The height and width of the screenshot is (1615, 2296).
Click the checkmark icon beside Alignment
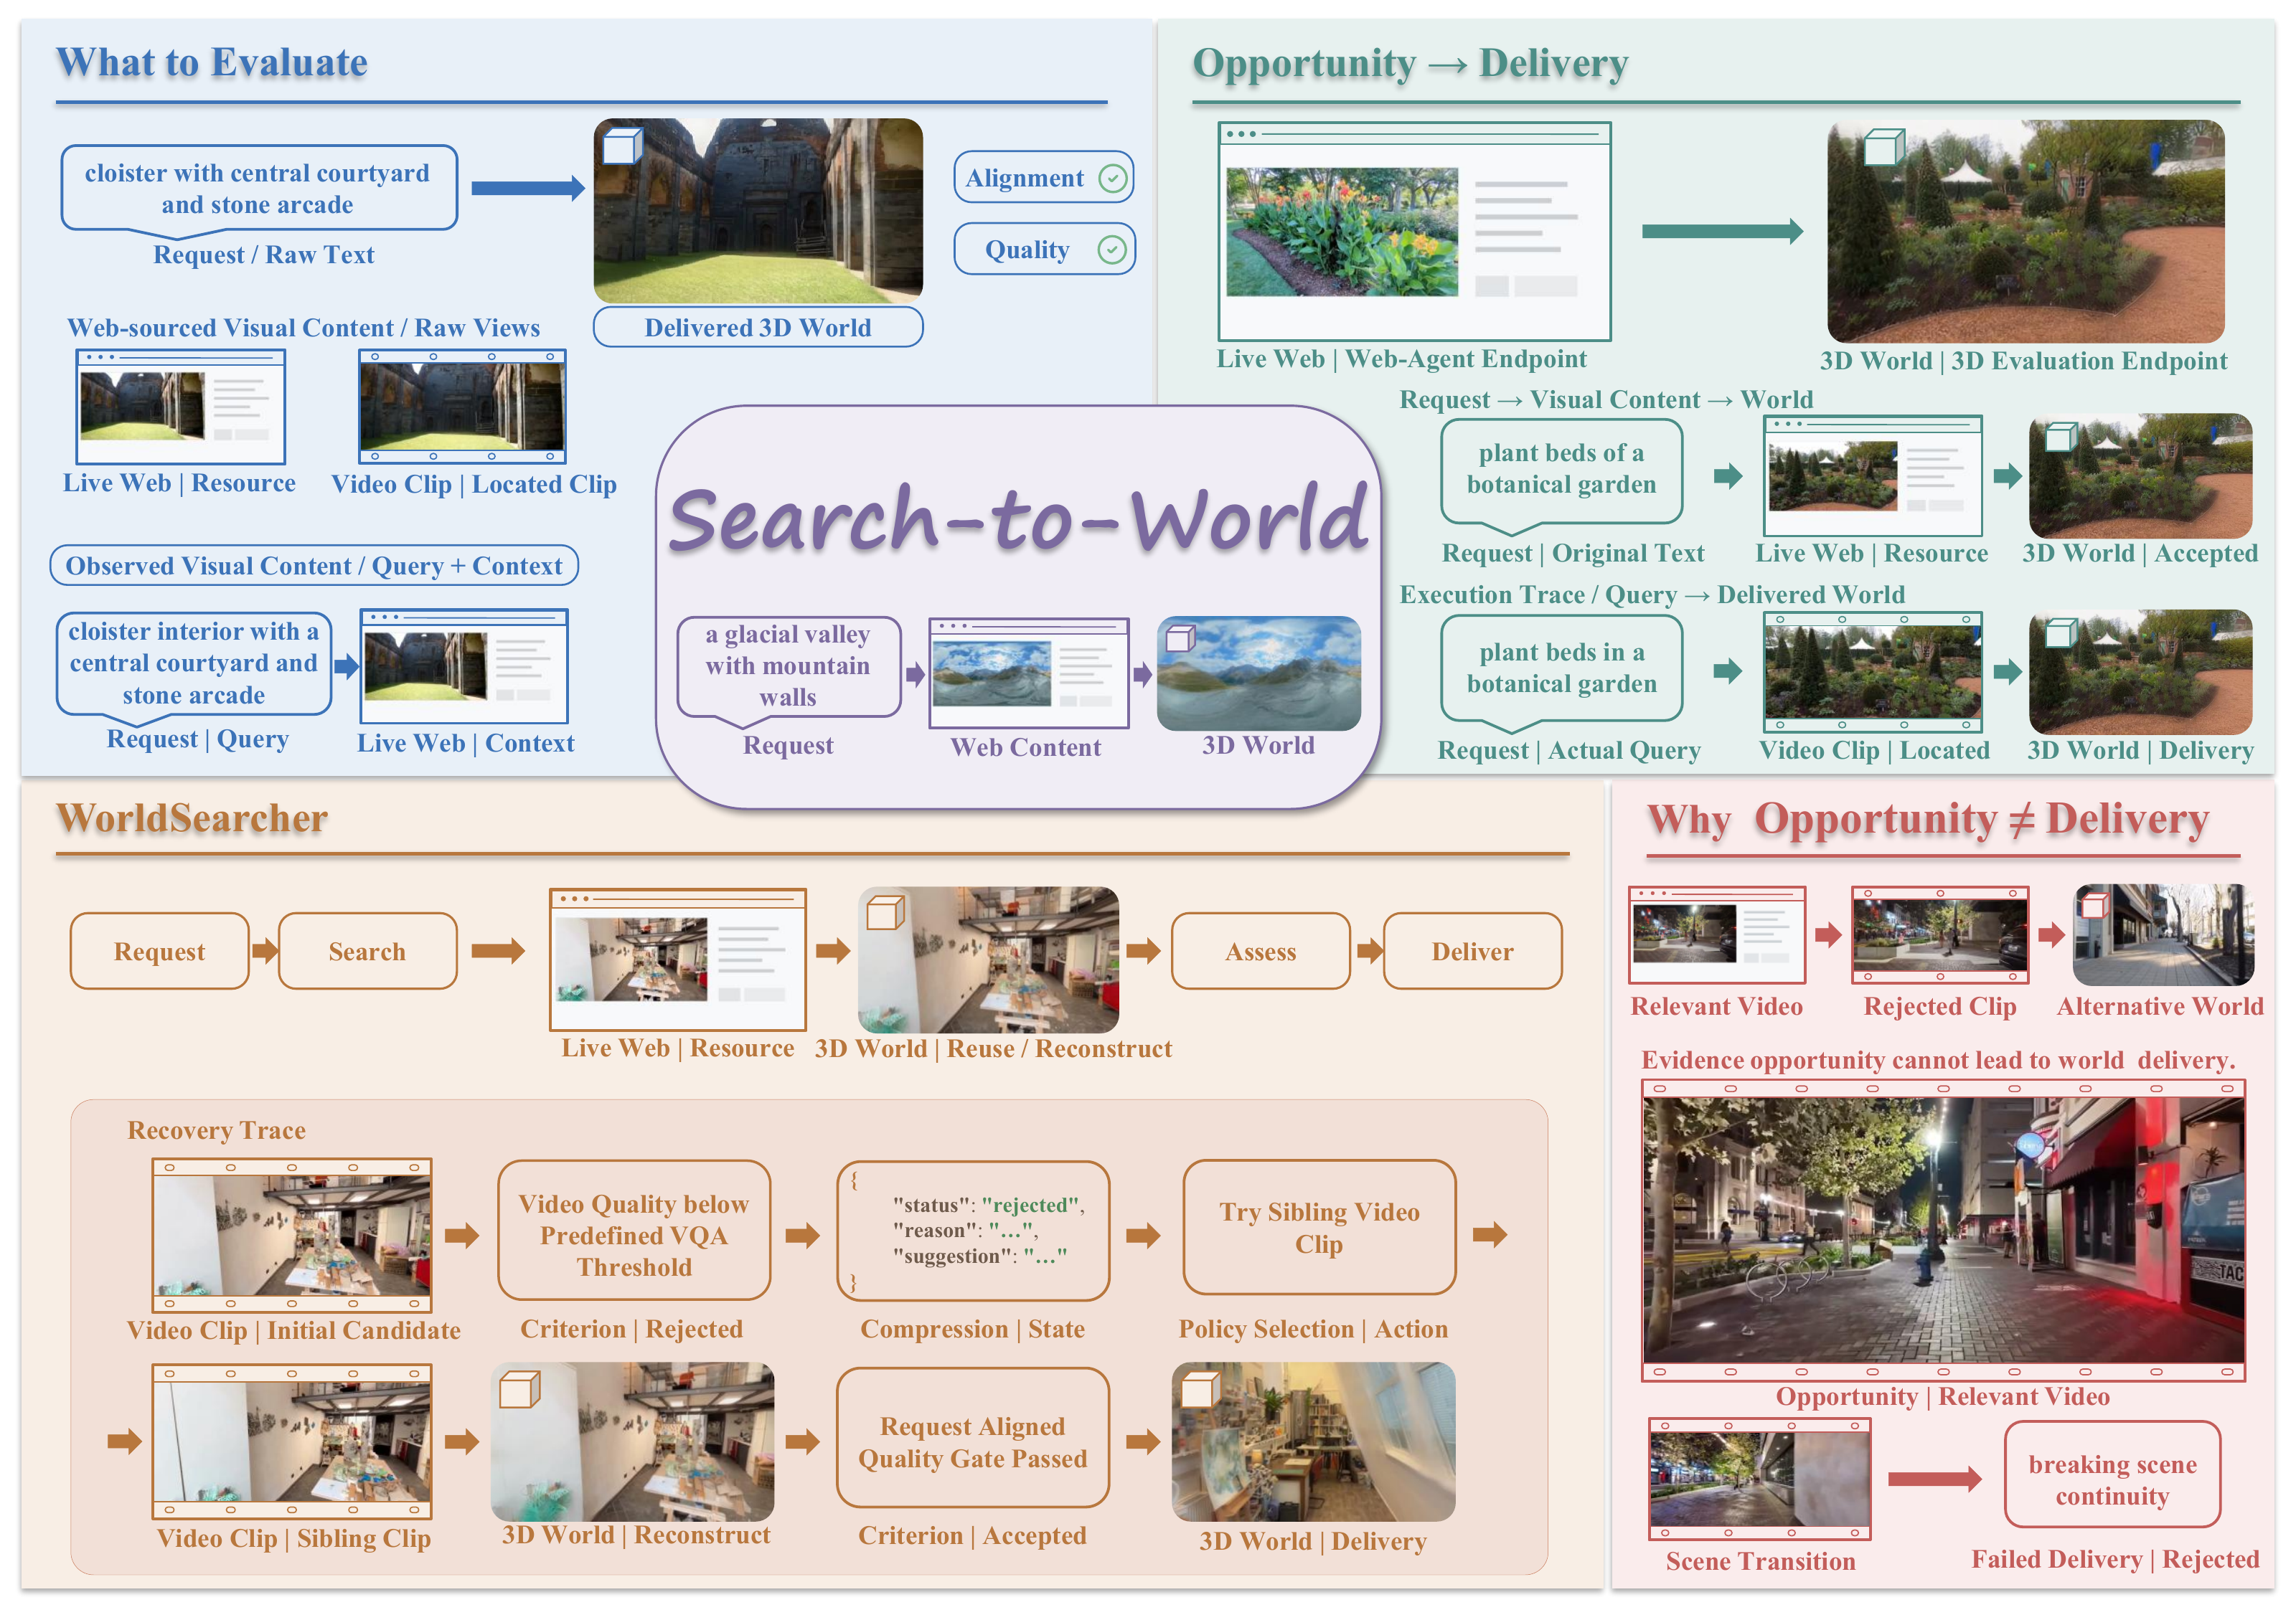tap(1112, 178)
